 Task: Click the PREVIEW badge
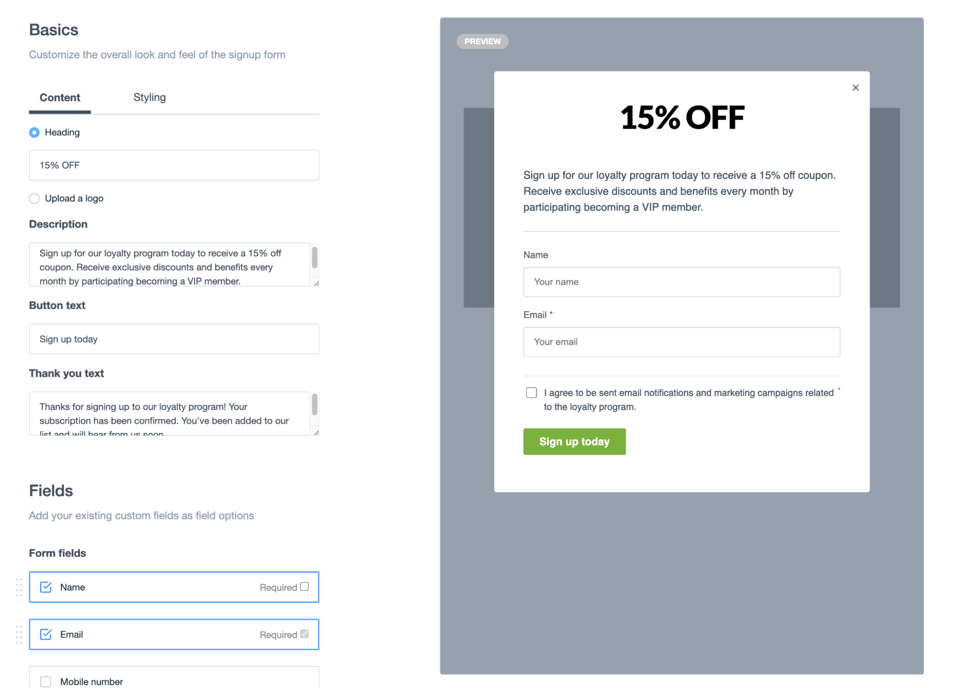(482, 41)
